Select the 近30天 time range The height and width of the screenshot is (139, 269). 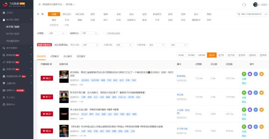point(242,55)
